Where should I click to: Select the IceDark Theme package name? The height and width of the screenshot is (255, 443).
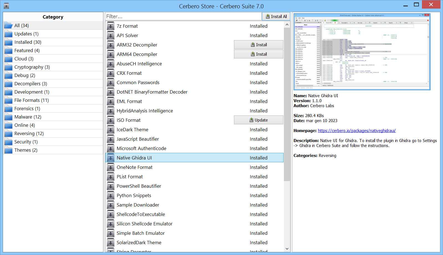click(x=133, y=130)
